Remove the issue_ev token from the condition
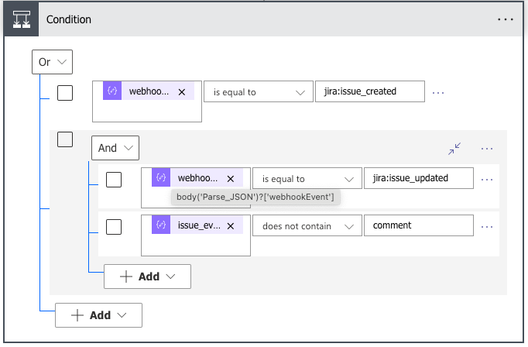The width and height of the screenshot is (528, 347). (x=230, y=225)
